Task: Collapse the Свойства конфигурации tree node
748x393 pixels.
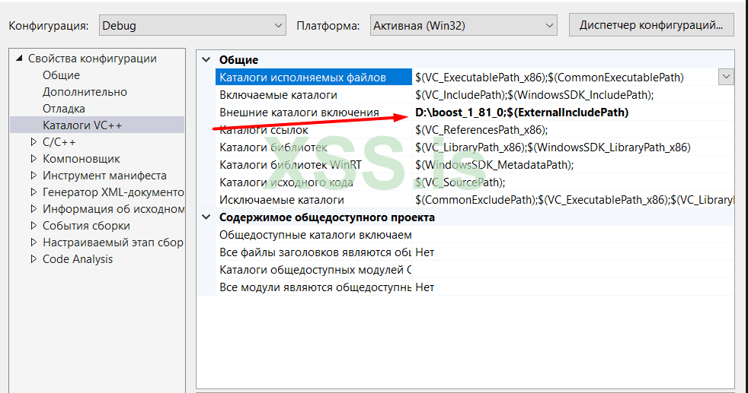Action: coord(19,58)
